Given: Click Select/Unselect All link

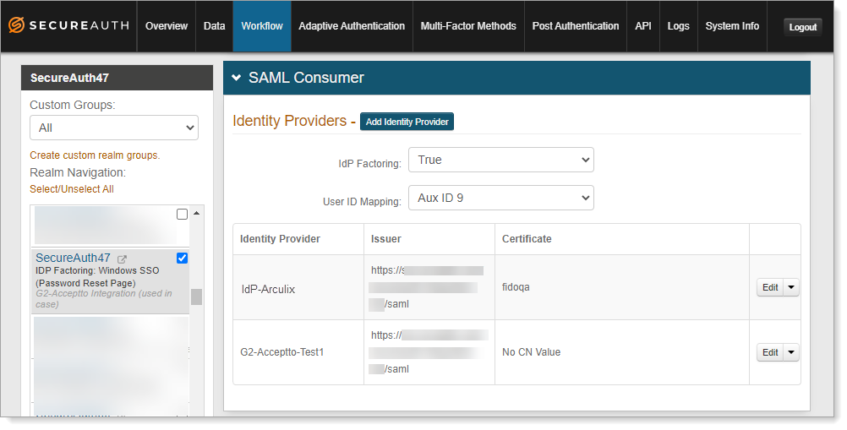Looking at the screenshot, I should click(72, 189).
